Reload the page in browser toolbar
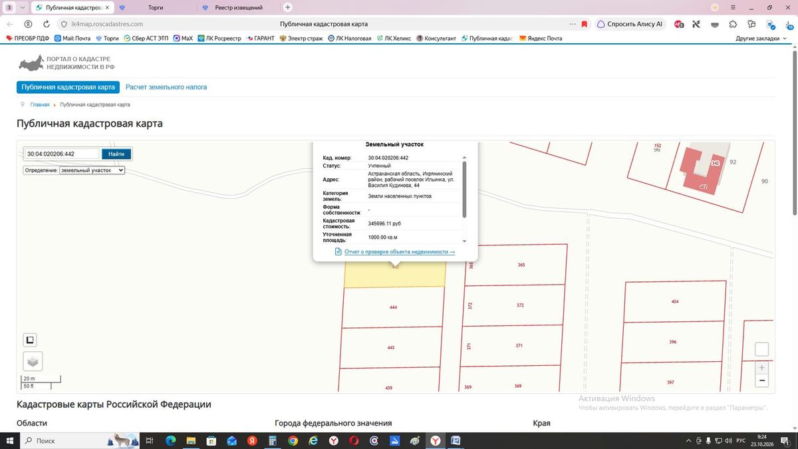 click(x=46, y=24)
